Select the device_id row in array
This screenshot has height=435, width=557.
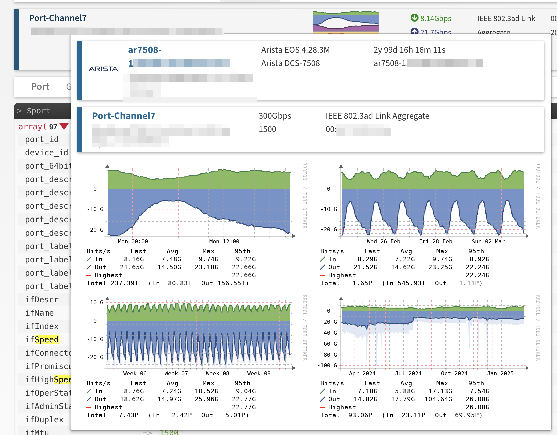(x=46, y=153)
